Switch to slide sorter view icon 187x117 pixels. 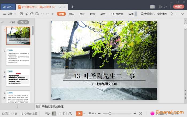coord(59,114)
